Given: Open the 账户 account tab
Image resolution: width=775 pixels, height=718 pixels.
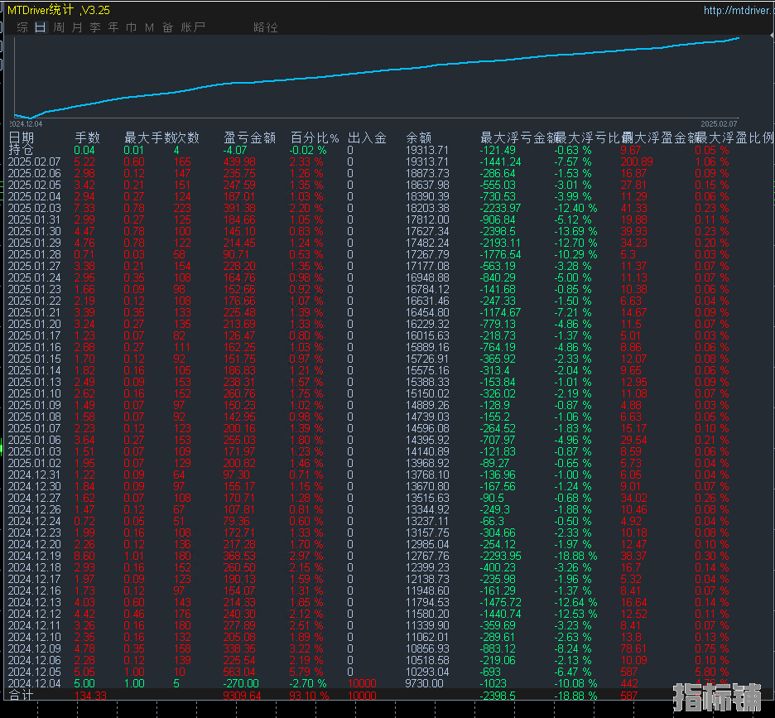Looking at the screenshot, I should (193, 27).
